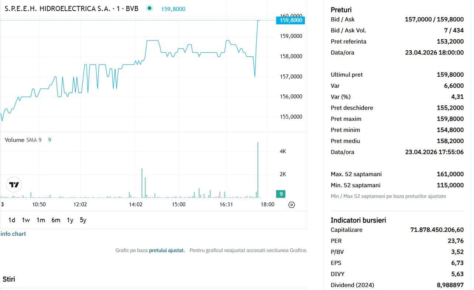Select the 5y time range

pos(83,220)
